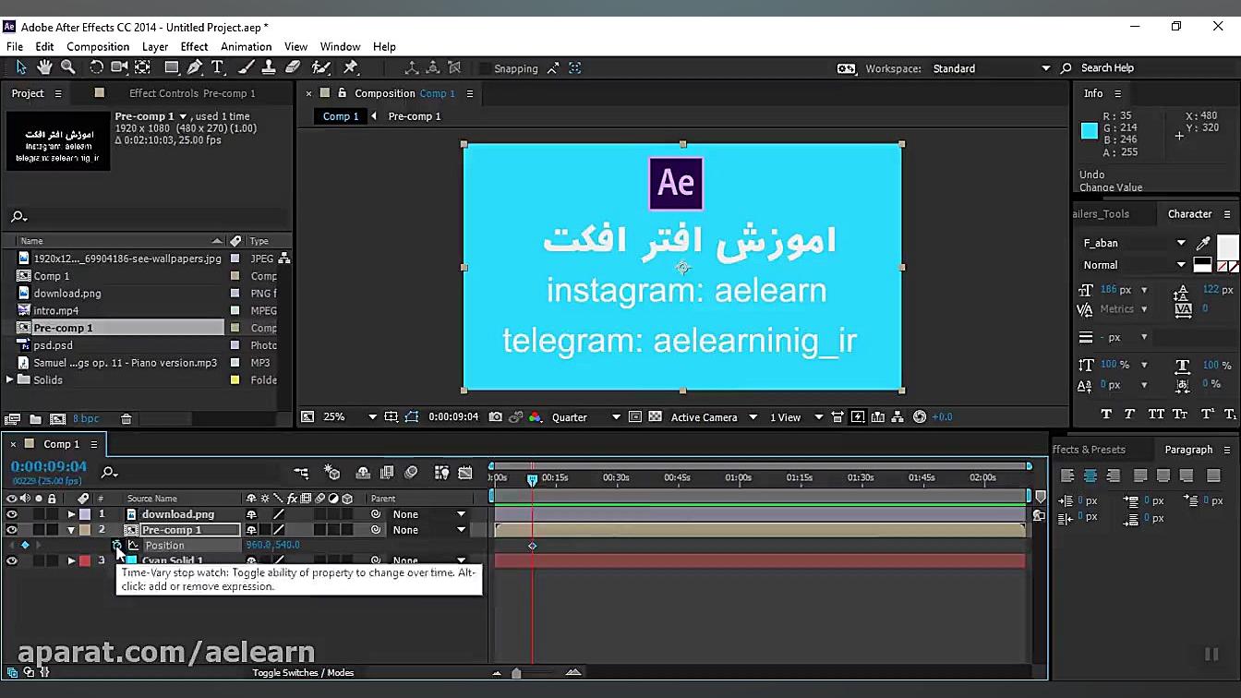
Task: Select the Horizontal Type tool
Action: pyautogui.click(x=218, y=67)
